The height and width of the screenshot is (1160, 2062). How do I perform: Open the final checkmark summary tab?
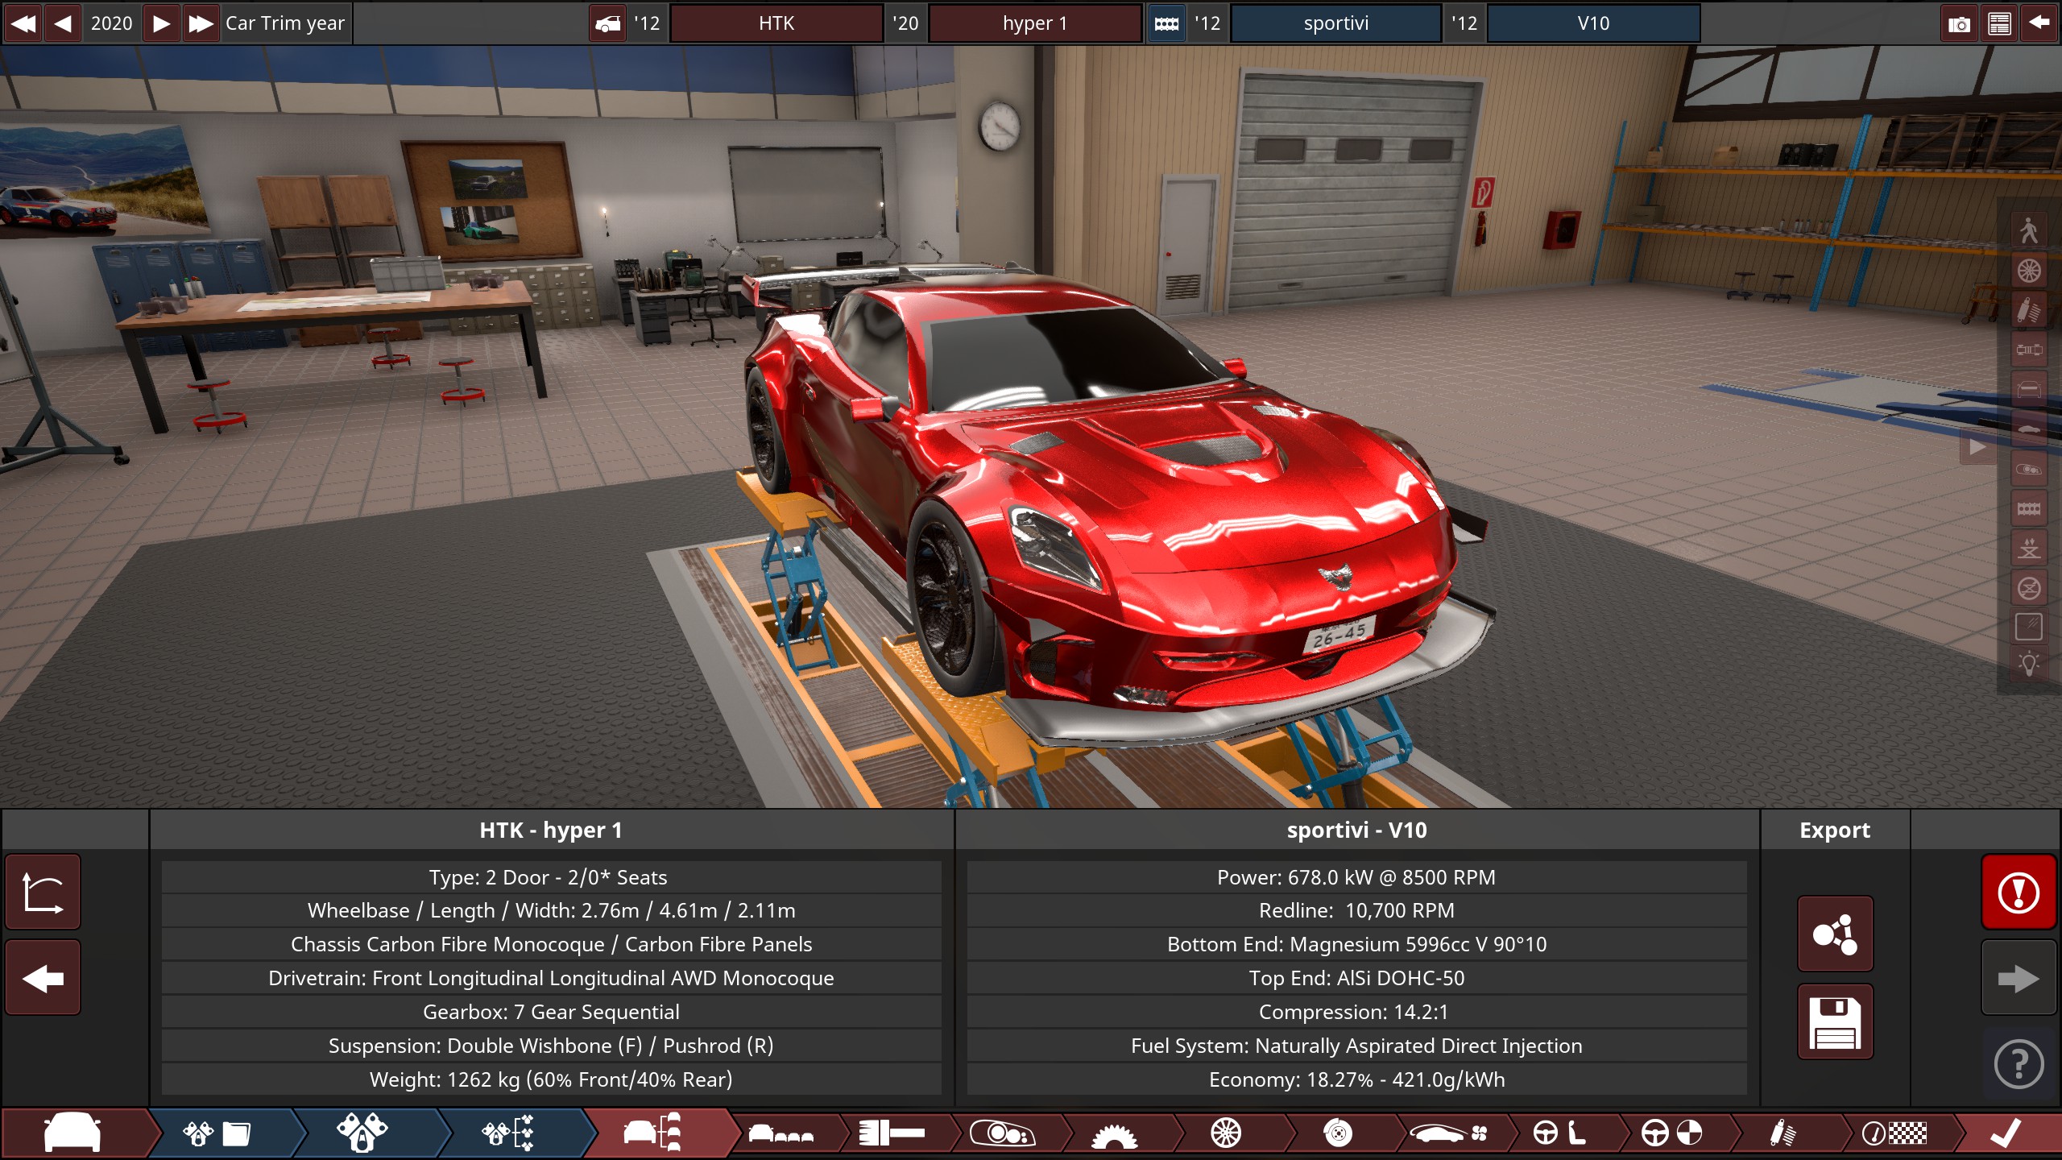point(2006,1133)
